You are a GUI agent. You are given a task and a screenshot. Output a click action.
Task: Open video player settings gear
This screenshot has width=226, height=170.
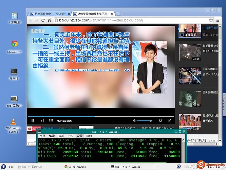[160, 121]
